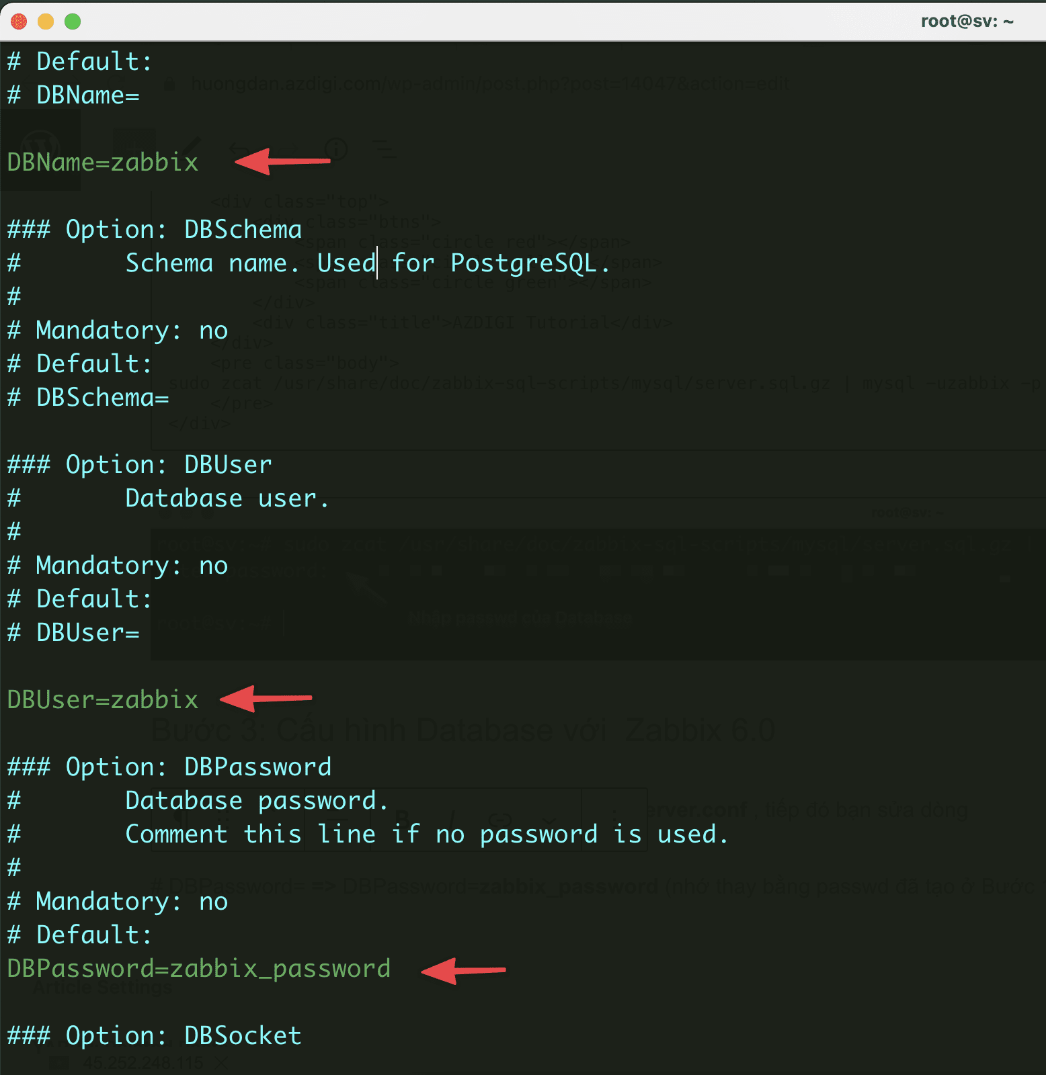Click Mandatory: no under DBSchema option
1046x1075 pixels.
tap(118, 331)
